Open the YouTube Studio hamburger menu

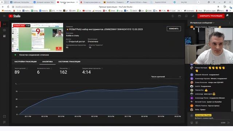[4, 16]
